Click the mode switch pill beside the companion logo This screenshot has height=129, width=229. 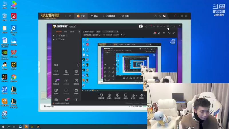73,26
